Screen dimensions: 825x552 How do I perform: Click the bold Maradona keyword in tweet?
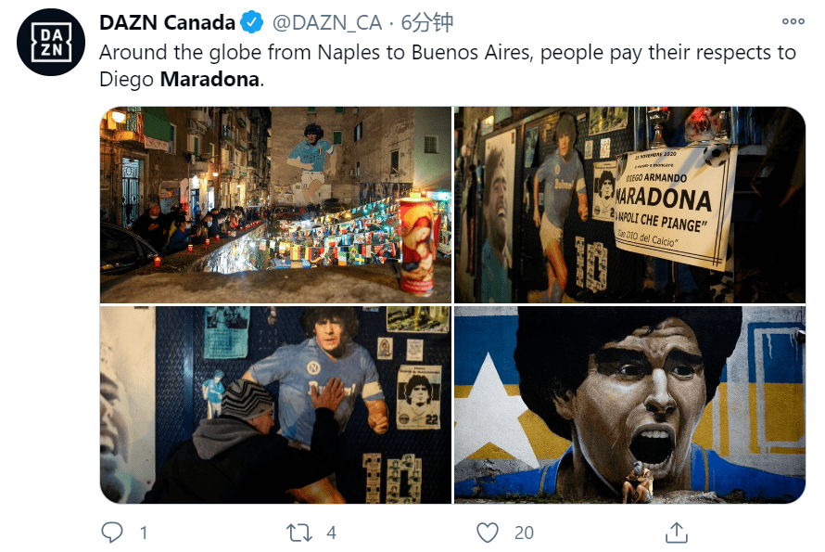(x=209, y=80)
